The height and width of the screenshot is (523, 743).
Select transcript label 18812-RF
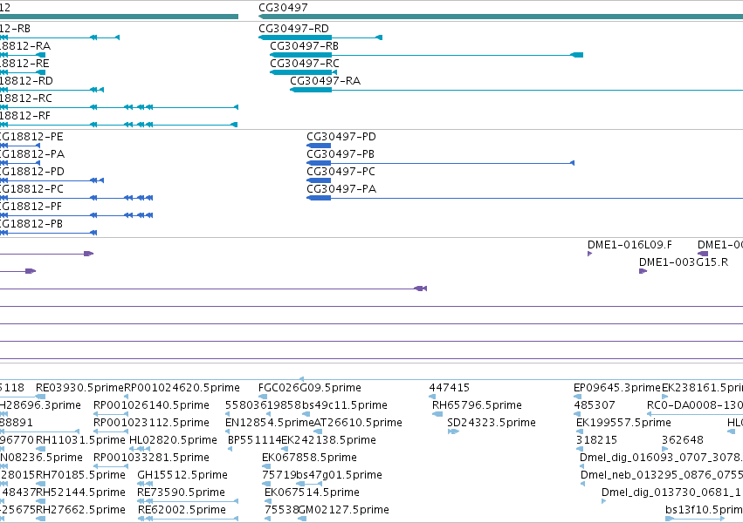click(25, 116)
